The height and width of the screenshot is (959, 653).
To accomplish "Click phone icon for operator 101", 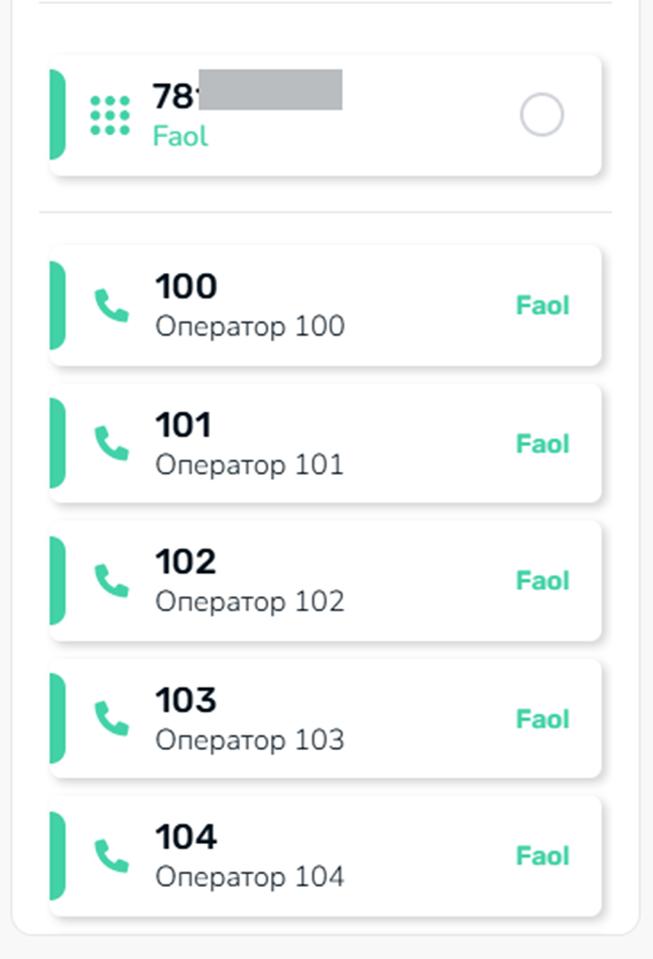I will coord(111,443).
